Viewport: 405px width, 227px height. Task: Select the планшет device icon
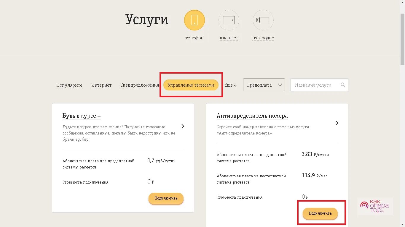click(x=229, y=20)
